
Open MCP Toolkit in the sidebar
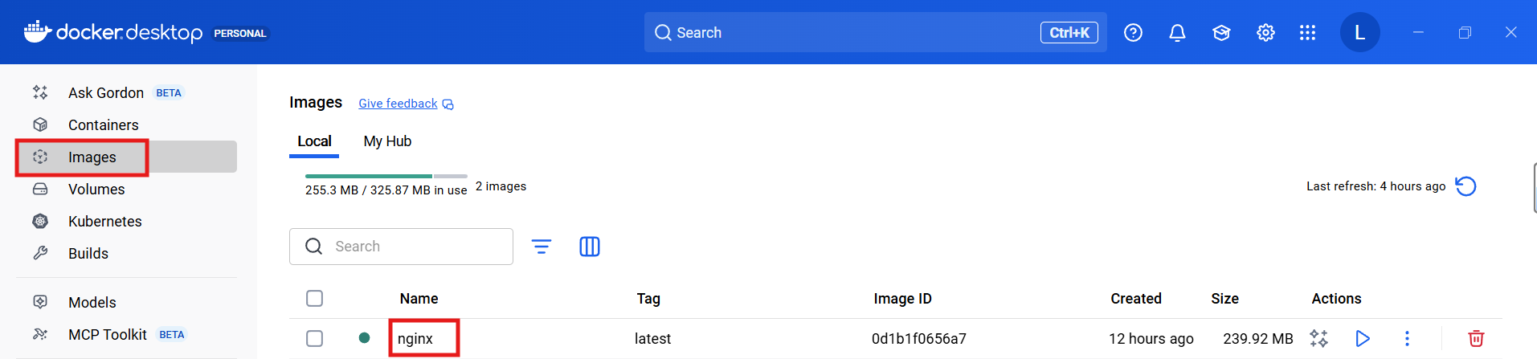tap(126, 335)
